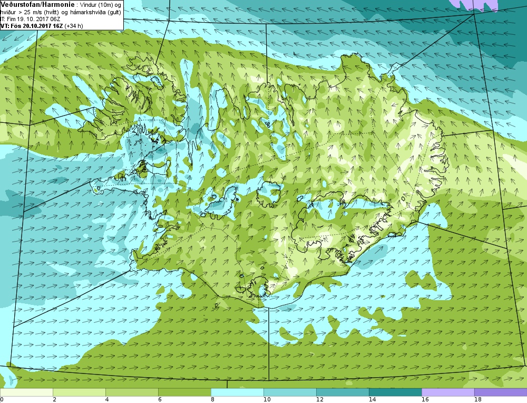This screenshot has height=403, width=527.
Task: Click the 8-10 m/s light cyan swatch
Action: [x=237, y=392]
